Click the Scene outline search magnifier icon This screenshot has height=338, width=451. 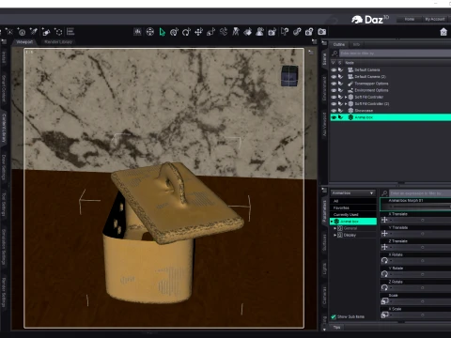coord(334,54)
